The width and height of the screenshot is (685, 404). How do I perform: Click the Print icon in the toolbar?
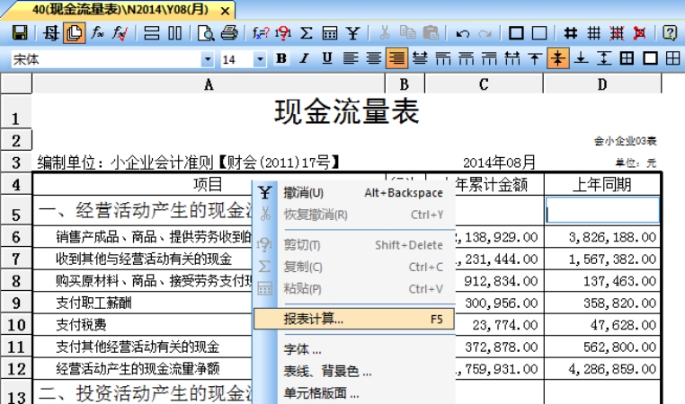pos(229,33)
